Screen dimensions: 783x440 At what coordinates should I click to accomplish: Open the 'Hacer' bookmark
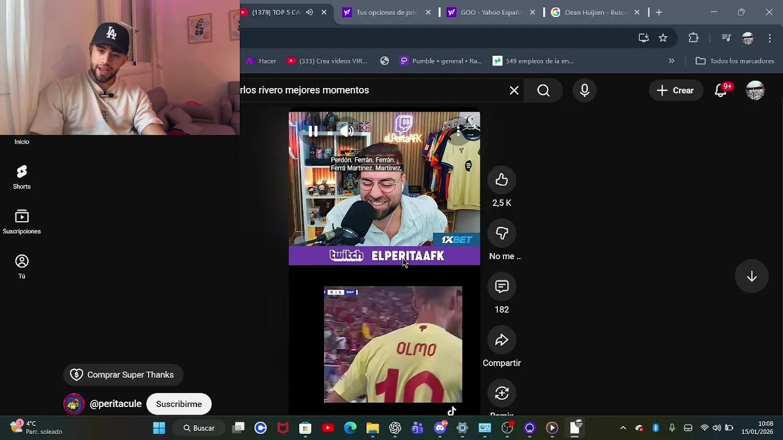click(x=261, y=61)
